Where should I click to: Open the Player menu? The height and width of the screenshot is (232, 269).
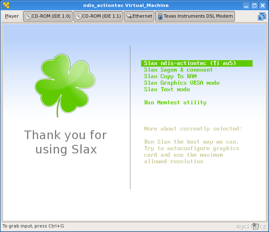point(11,16)
